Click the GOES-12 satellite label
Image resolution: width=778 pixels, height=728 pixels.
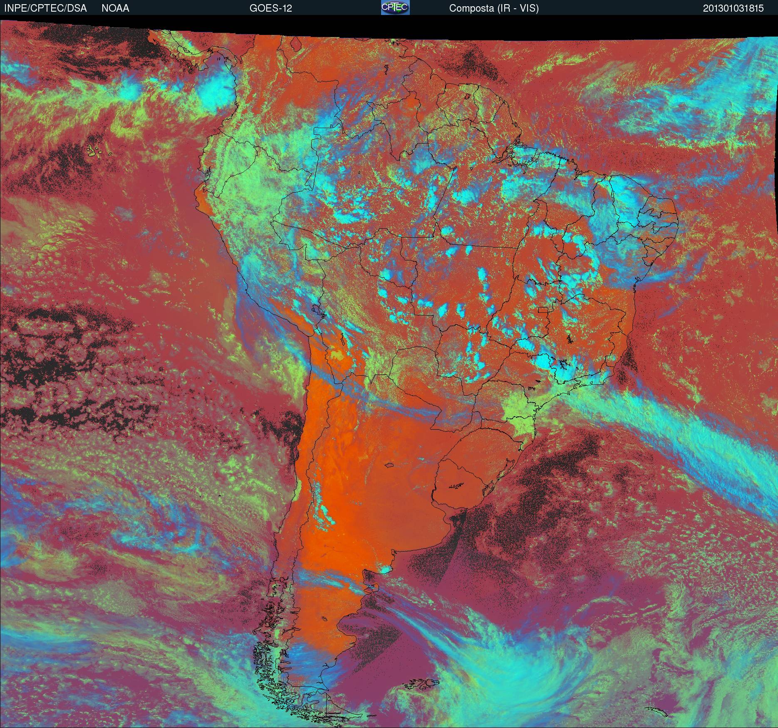tap(270, 8)
